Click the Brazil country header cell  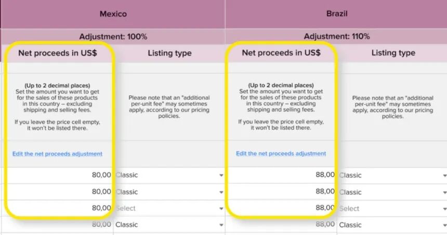tap(336, 14)
